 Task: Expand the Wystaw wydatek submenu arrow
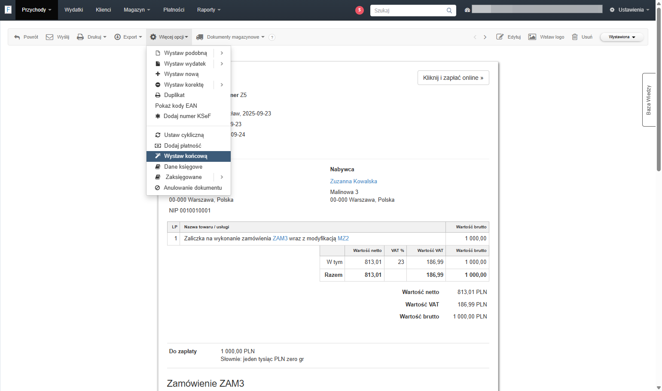click(x=222, y=64)
